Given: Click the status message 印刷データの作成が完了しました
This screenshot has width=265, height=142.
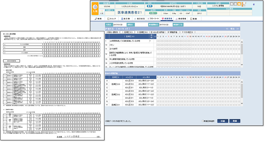Looking at the screenshot, I should [118, 121].
